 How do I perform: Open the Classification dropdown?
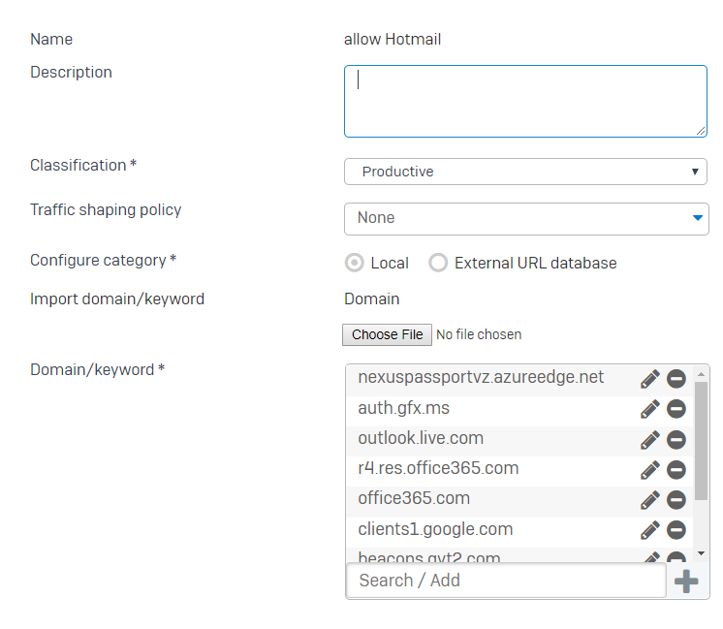click(525, 172)
